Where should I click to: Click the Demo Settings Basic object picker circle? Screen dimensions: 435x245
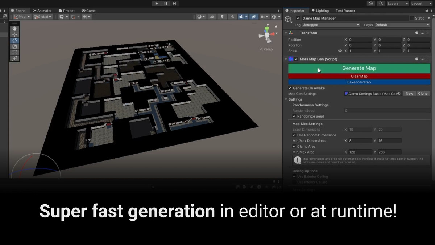pyautogui.click(x=399, y=93)
